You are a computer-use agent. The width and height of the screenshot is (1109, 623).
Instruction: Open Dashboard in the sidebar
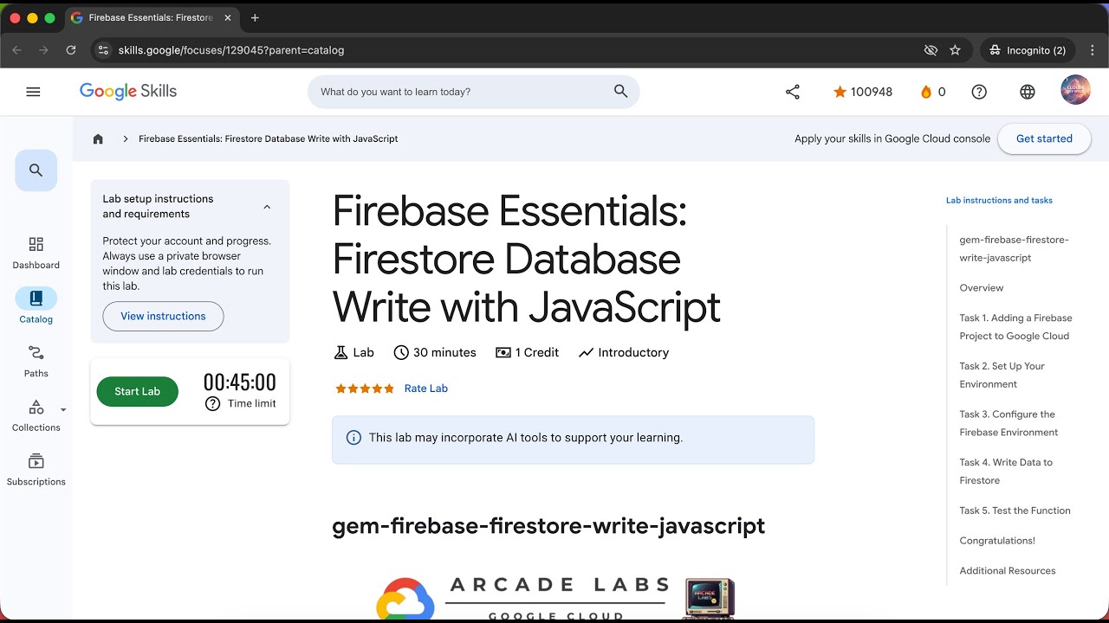[x=36, y=254]
